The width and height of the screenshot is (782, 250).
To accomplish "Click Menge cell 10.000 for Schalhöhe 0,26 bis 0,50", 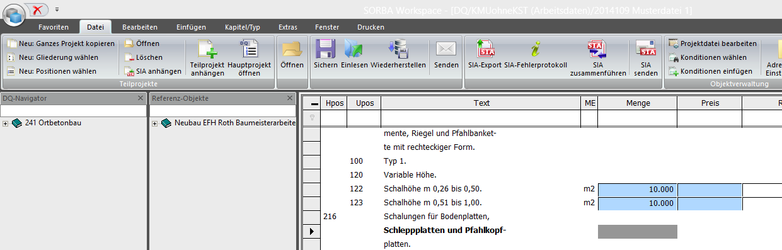I will [638, 189].
